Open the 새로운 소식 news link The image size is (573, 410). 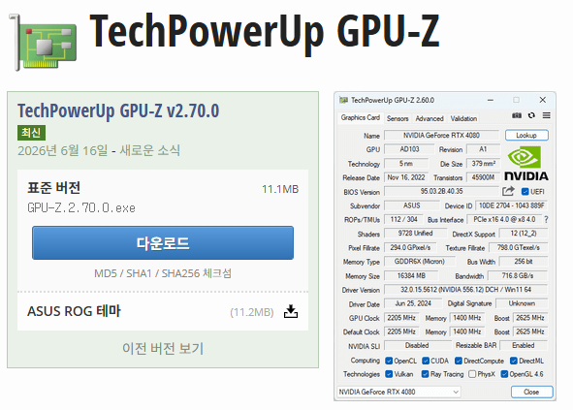150,150
